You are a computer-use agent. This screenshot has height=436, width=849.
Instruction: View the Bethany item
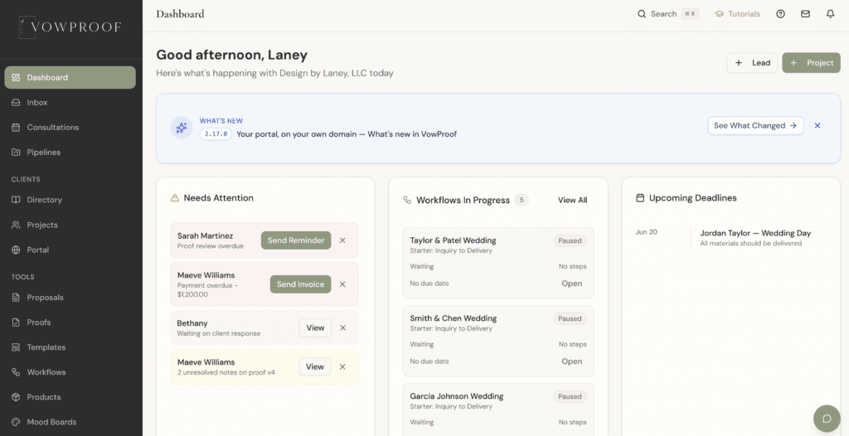coord(315,327)
